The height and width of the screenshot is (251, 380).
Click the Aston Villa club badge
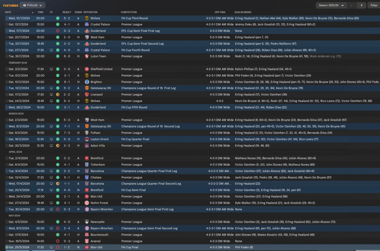coord(87,146)
